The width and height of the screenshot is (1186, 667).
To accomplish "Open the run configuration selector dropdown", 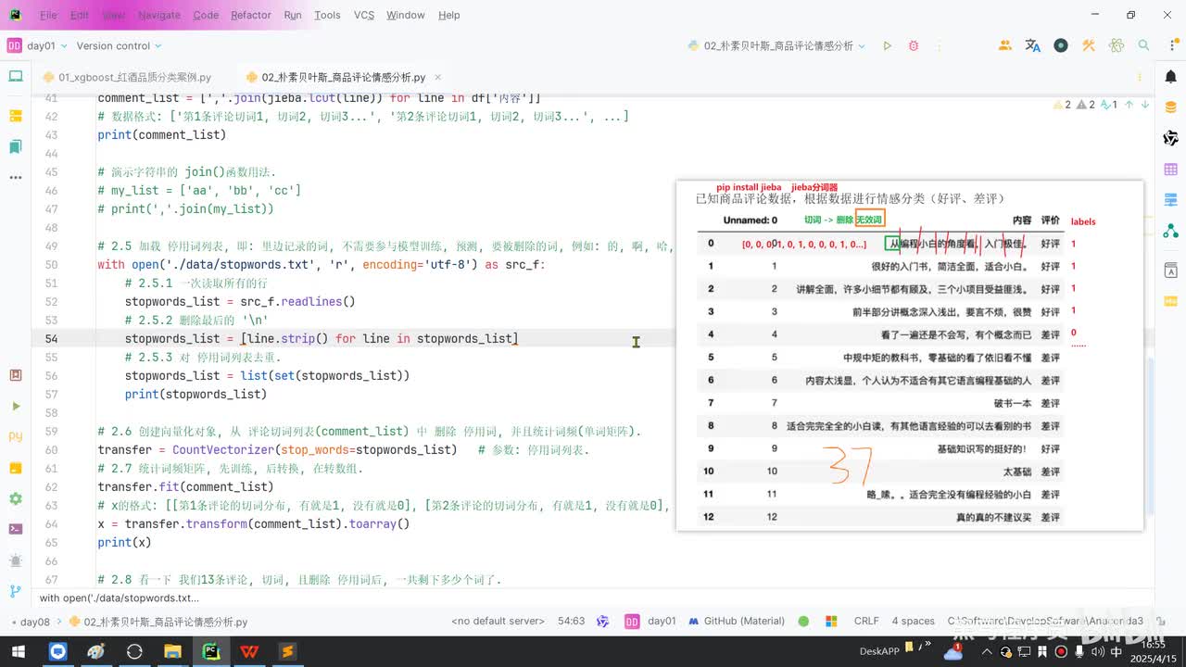I will pyautogui.click(x=776, y=45).
